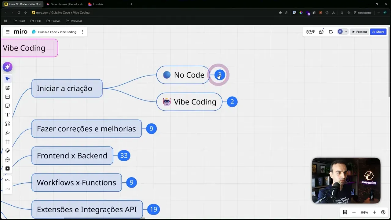Click the Present button
The width and height of the screenshot is (391, 220).
pyautogui.click(x=360, y=31)
